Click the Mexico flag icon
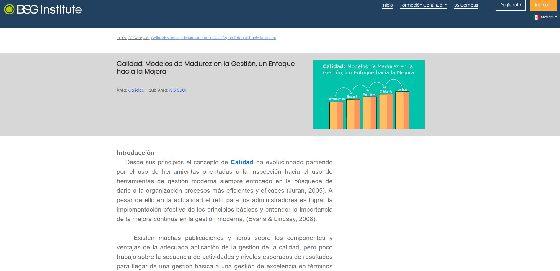Viewport: 560px width, 271px height. [536, 17]
